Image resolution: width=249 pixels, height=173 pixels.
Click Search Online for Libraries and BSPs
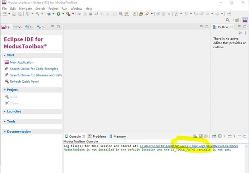pos(36,75)
